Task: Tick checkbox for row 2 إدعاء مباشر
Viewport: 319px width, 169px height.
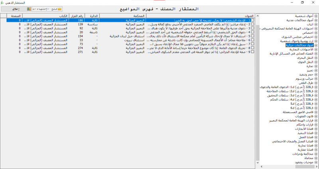Action: 252,24
